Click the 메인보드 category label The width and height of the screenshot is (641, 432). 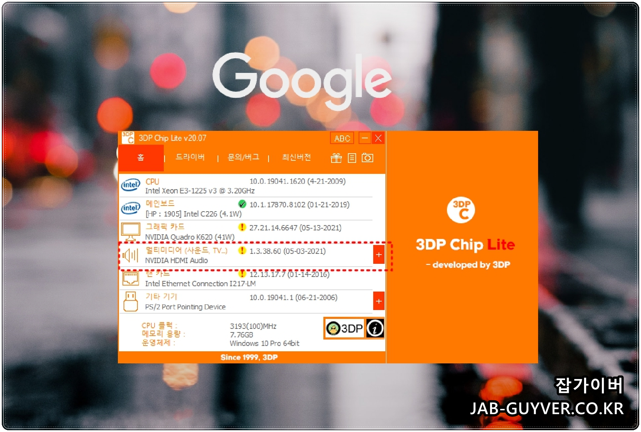point(160,204)
